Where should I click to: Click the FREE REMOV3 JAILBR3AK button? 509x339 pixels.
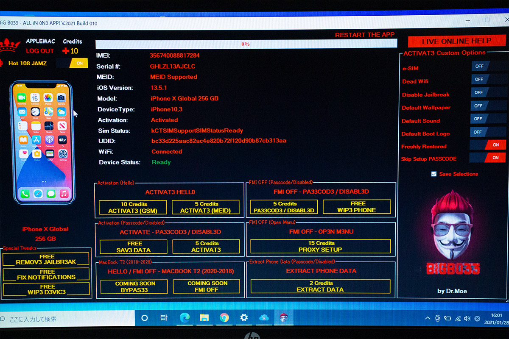46,259
